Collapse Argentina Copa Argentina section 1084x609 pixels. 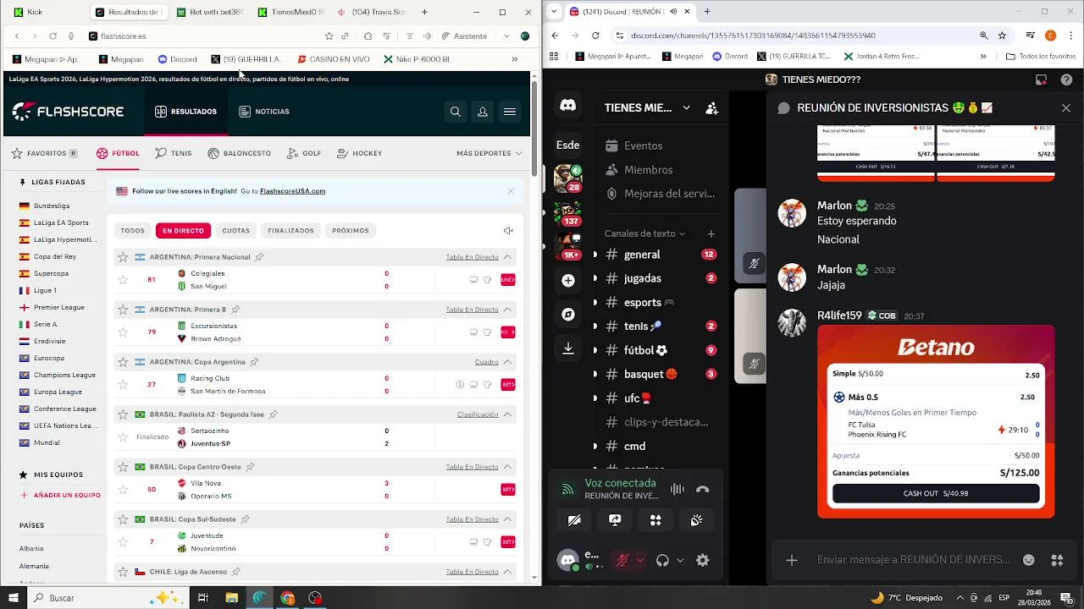point(508,362)
